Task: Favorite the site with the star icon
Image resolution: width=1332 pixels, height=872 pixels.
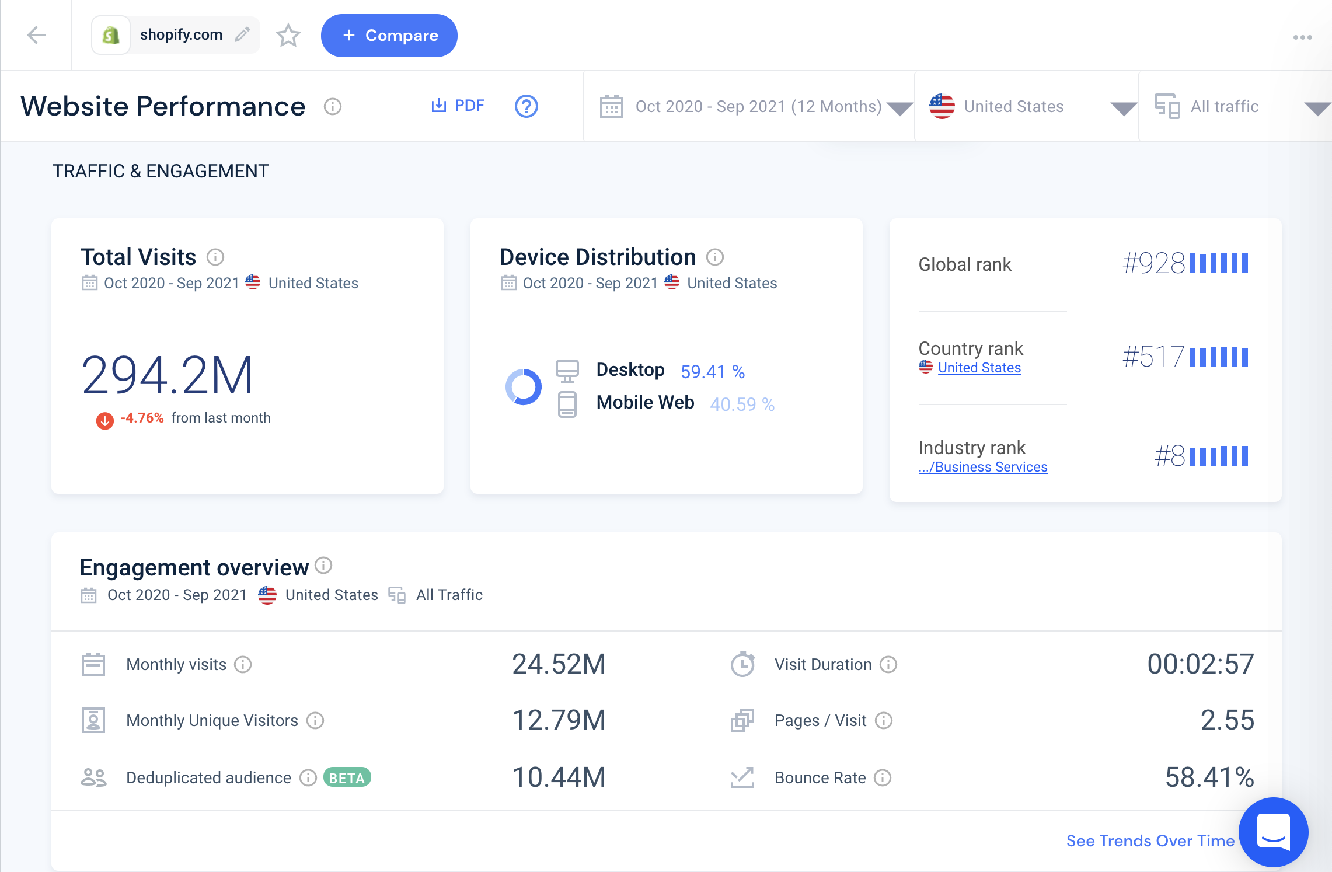Action: 288,36
